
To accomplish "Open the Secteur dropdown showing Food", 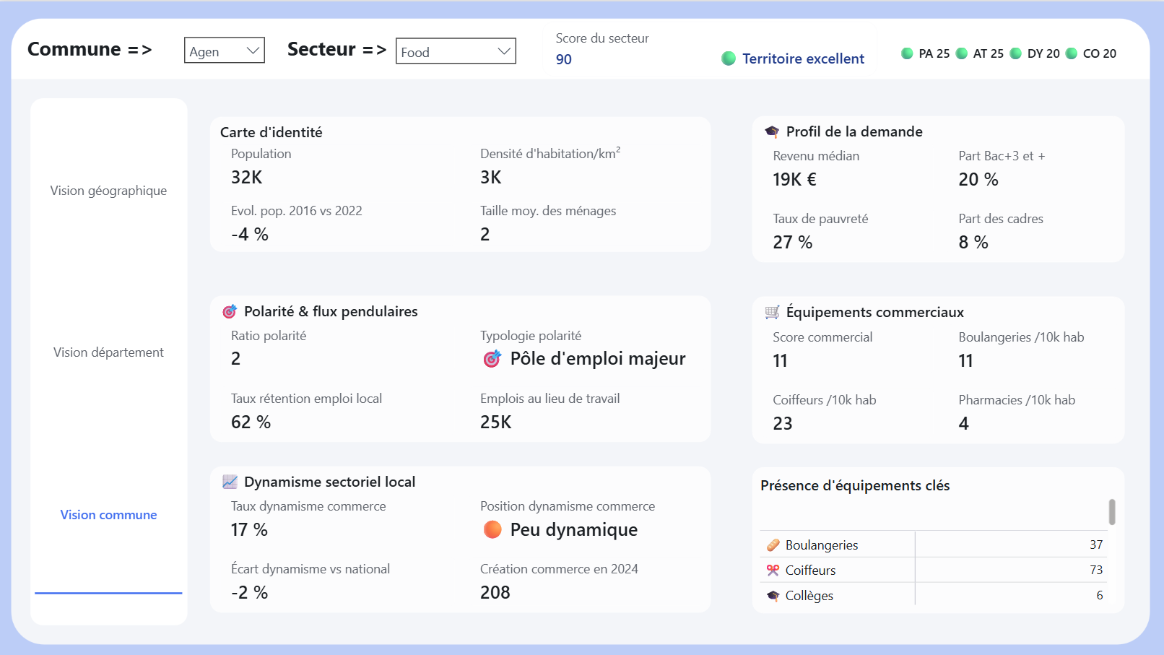I will (455, 51).
